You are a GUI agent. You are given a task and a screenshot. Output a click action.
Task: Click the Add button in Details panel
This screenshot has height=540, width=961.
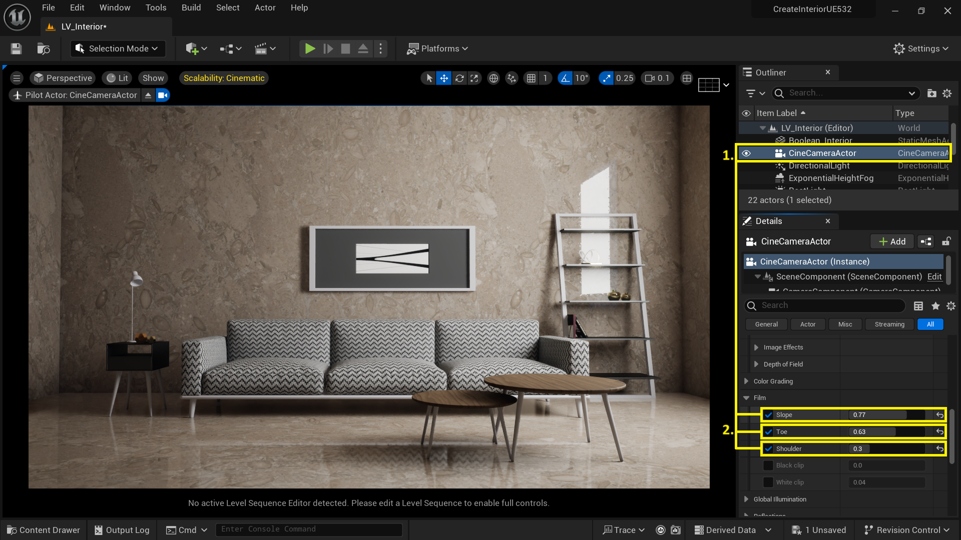click(x=891, y=241)
